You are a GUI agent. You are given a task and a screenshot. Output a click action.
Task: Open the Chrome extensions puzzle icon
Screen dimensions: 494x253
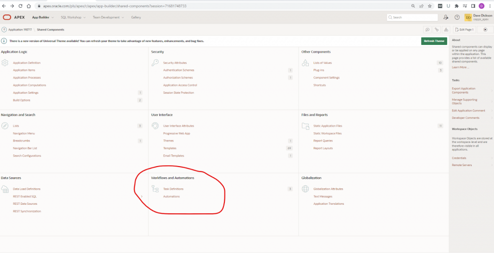(x=456, y=6)
